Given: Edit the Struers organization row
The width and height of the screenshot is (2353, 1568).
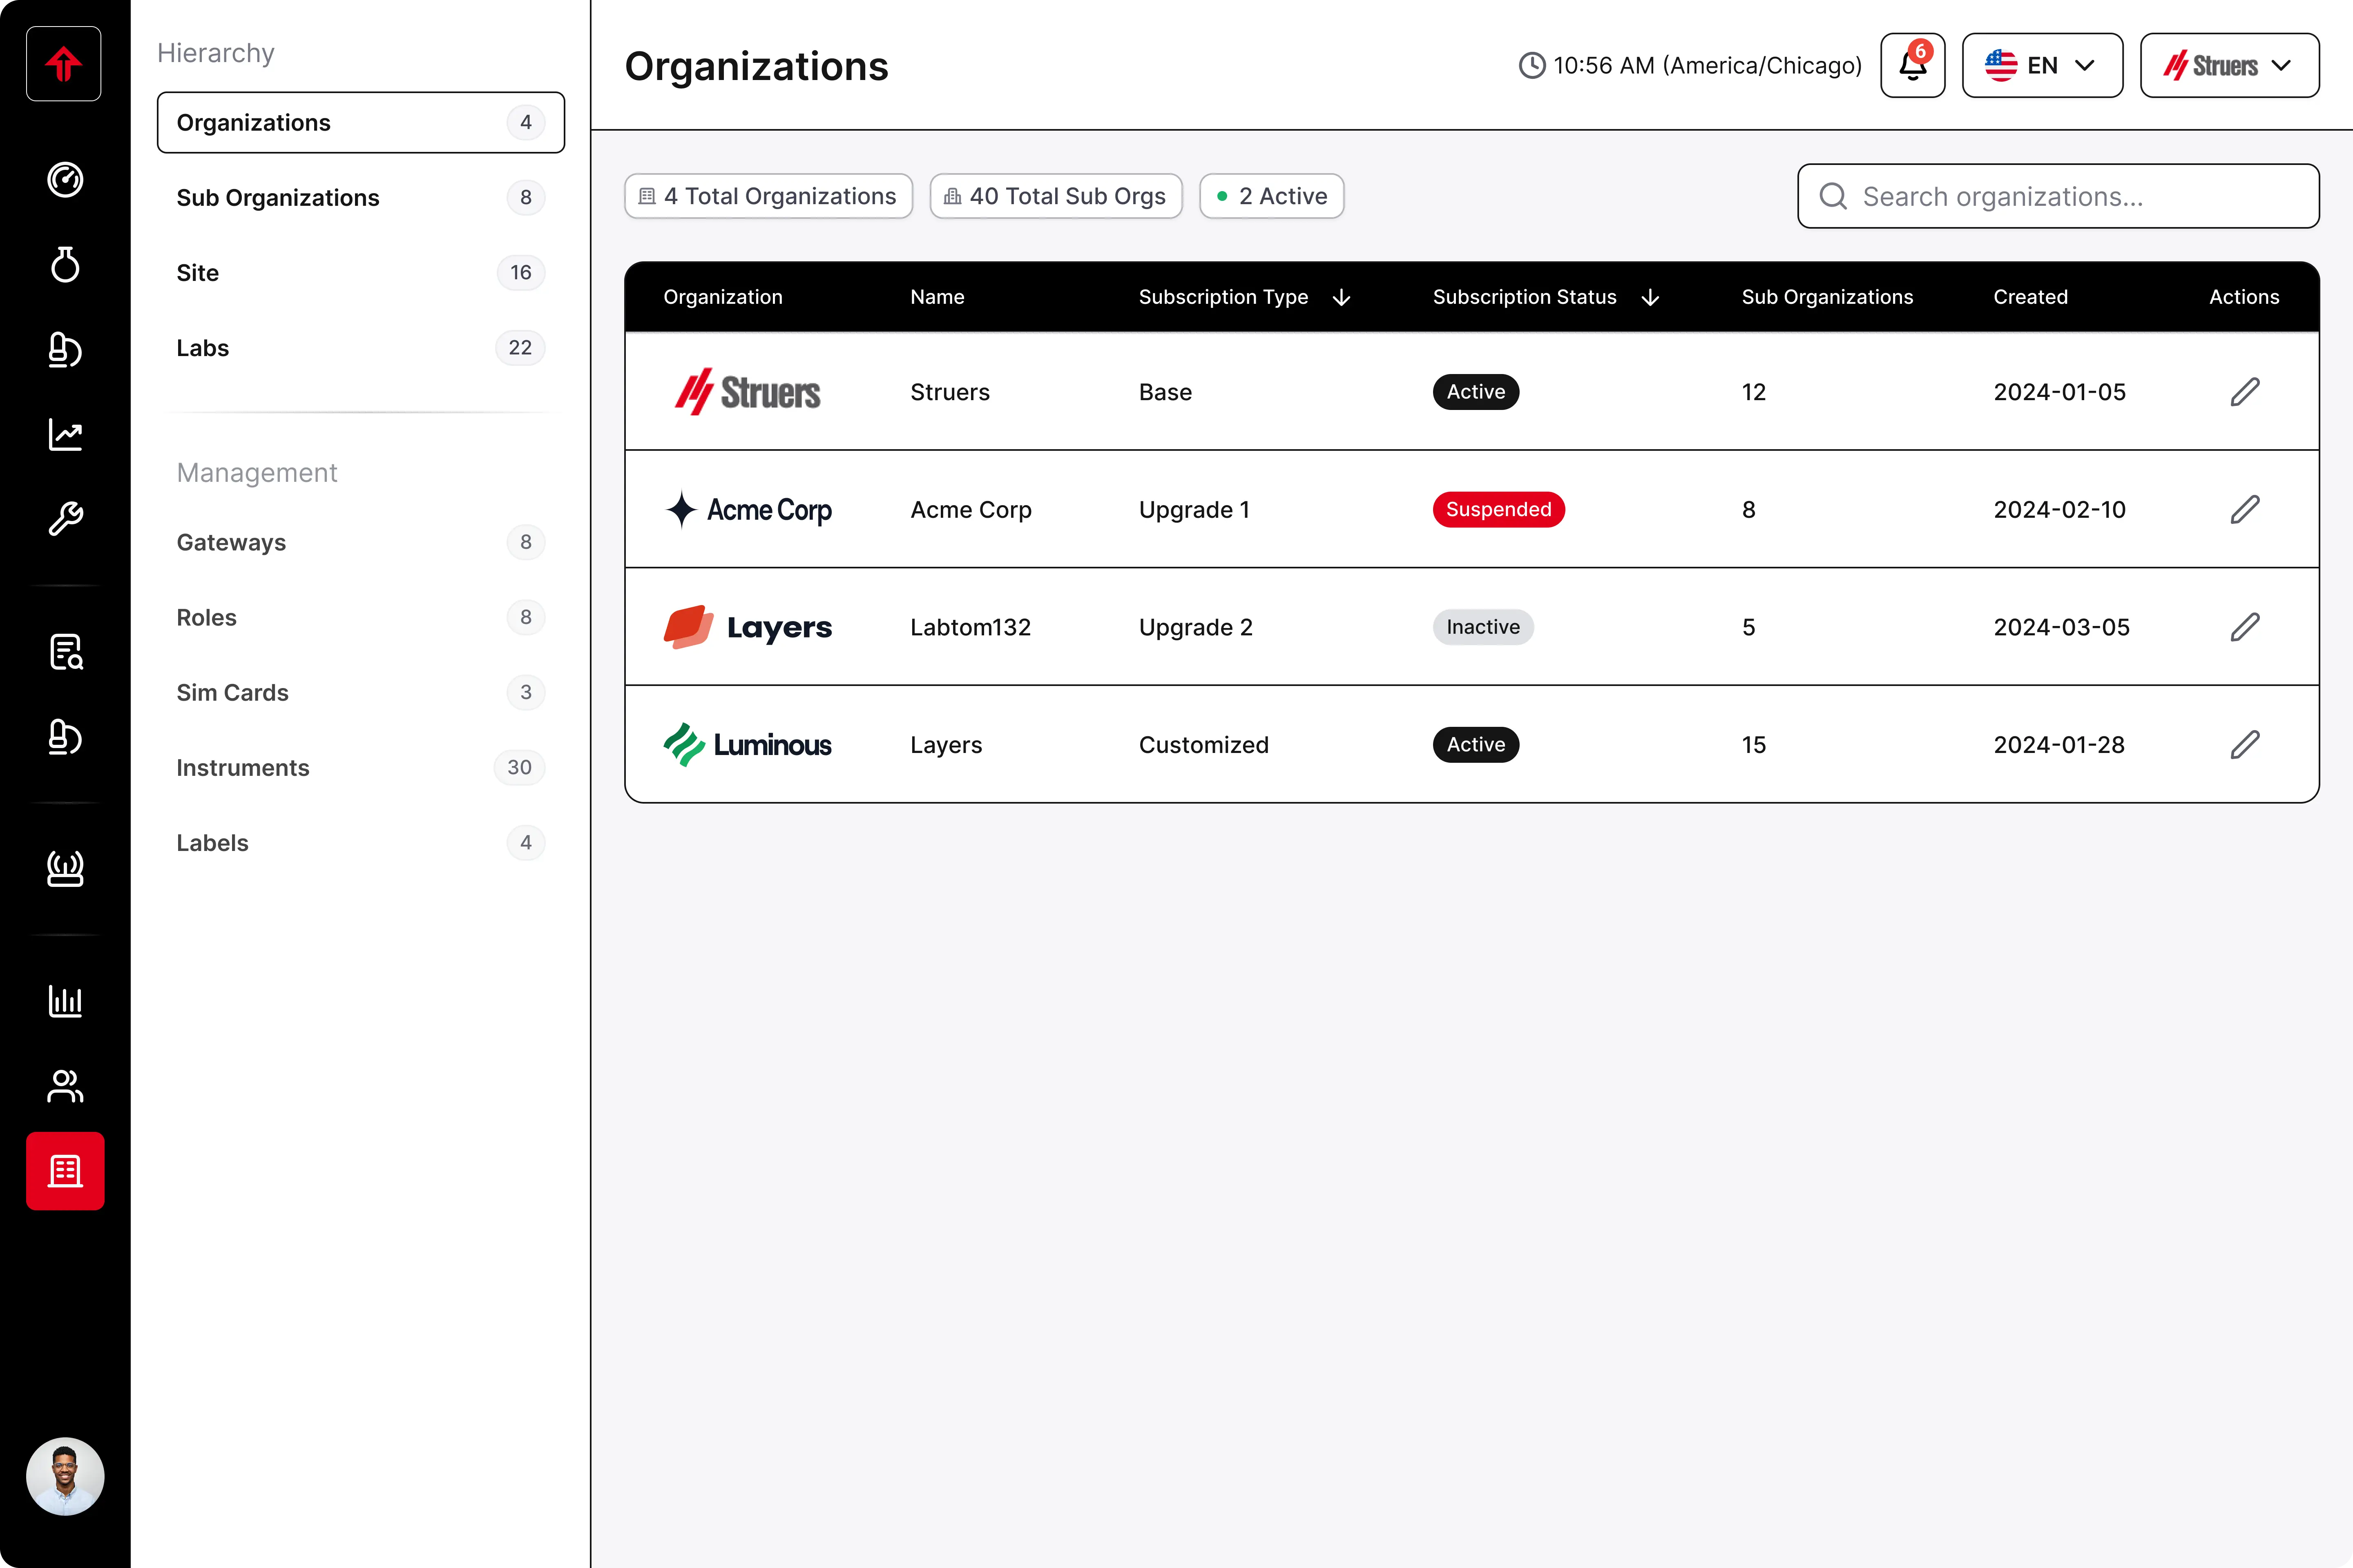Looking at the screenshot, I should coord(2245,392).
